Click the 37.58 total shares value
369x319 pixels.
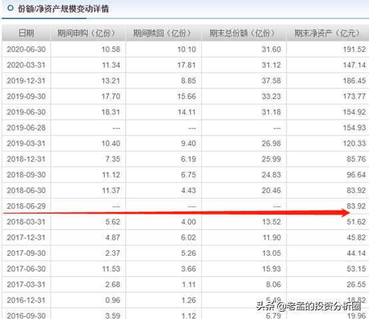click(271, 81)
